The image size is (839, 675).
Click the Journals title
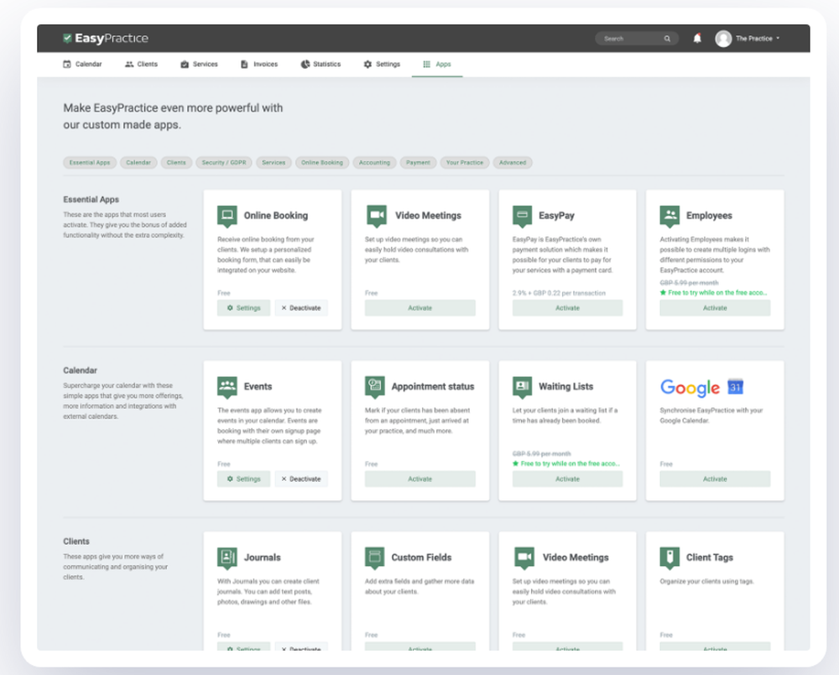(262, 557)
